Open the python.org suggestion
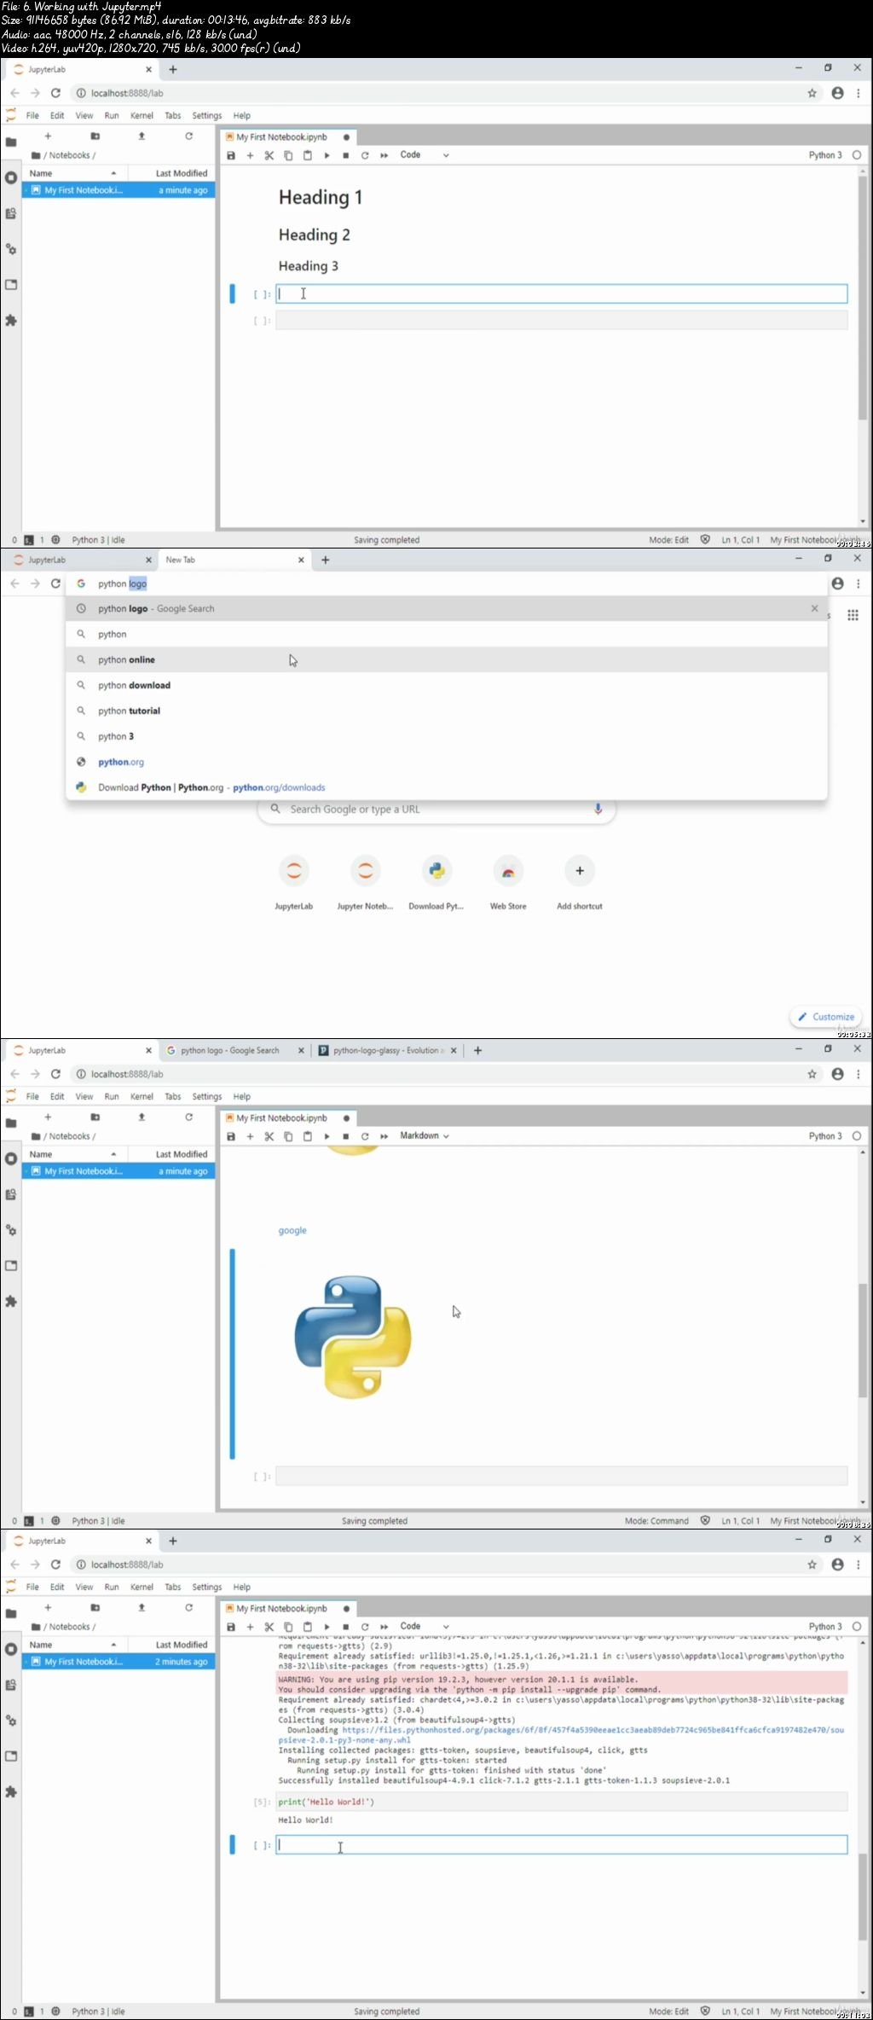 tap(447, 762)
